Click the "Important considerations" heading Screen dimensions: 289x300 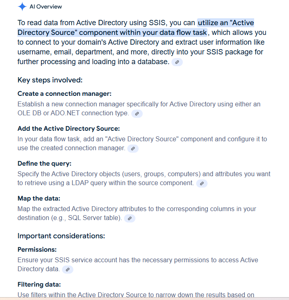(61, 236)
